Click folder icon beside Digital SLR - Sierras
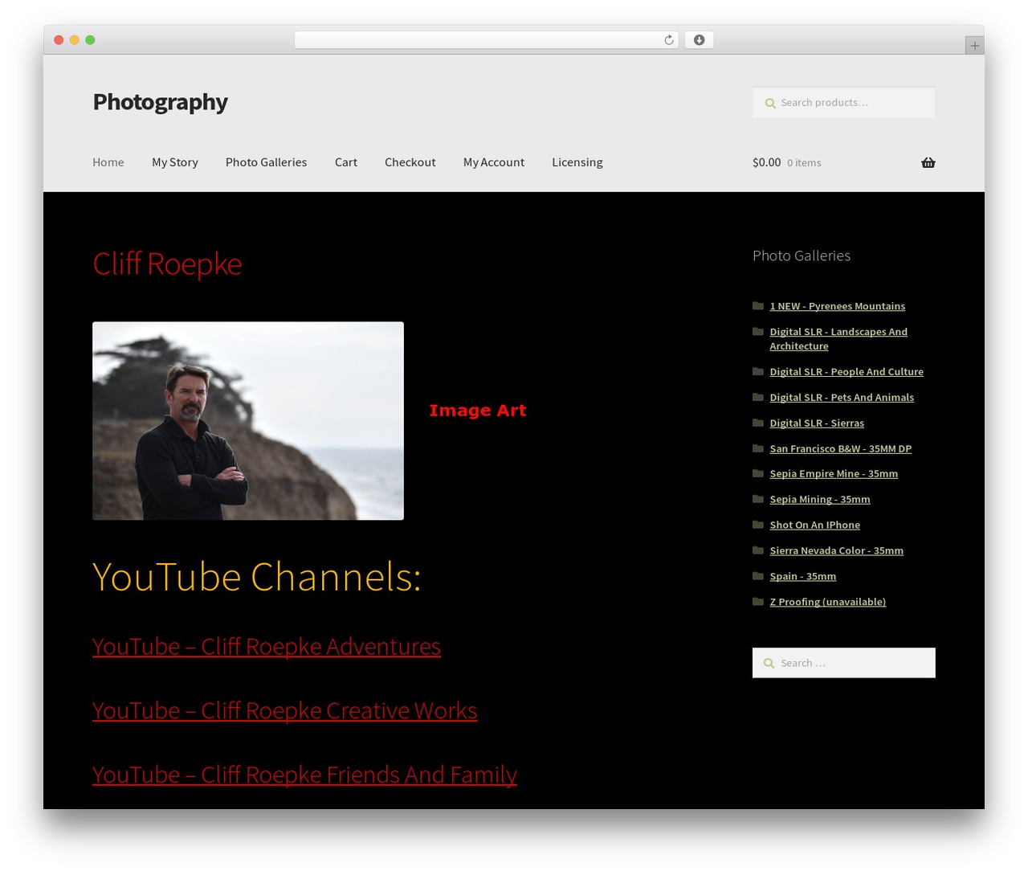Screen dimensions: 1028x871 pyautogui.click(x=757, y=423)
